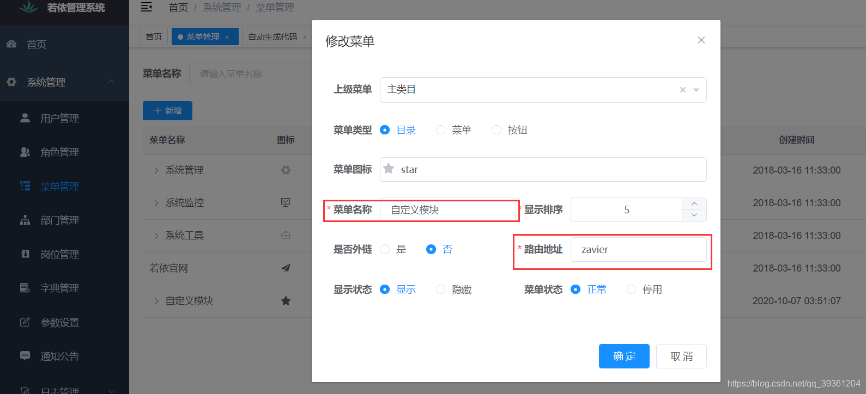The width and height of the screenshot is (866, 394).
Task: Click the 菜单名称 input with 自定义模块
Action: tap(448, 210)
